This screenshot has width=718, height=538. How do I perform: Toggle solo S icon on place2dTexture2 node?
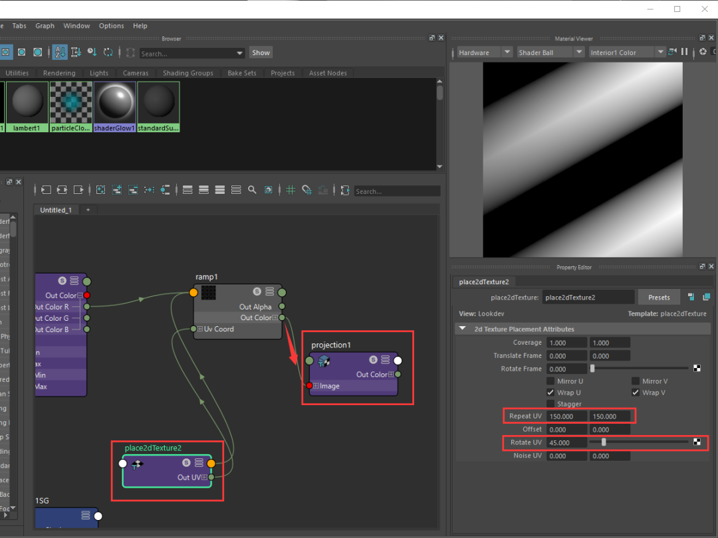coord(186,462)
